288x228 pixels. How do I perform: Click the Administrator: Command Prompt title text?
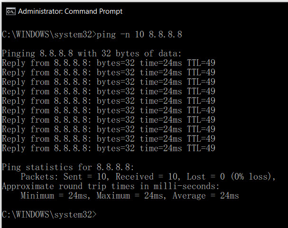coord(70,11)
